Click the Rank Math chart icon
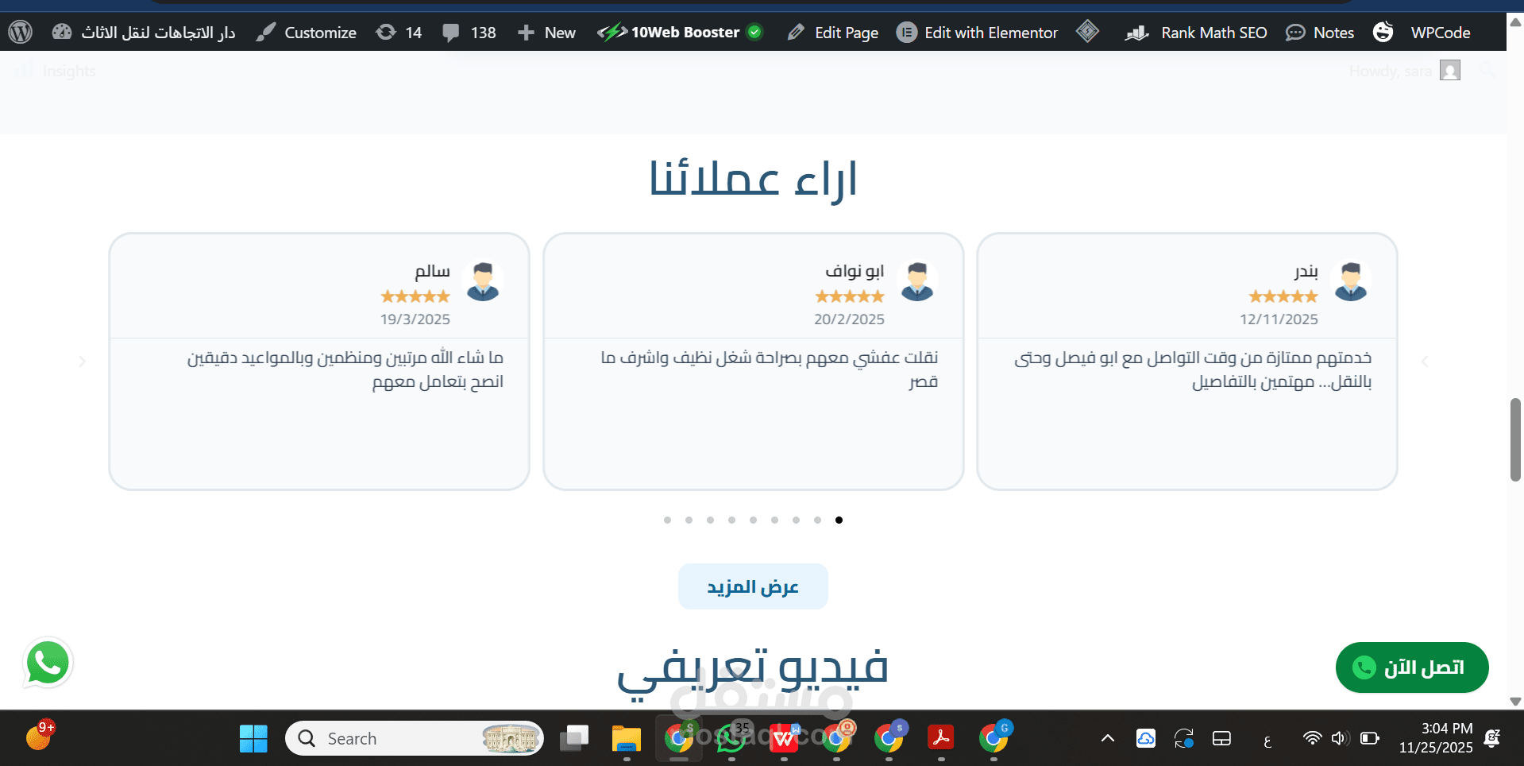 click(x=1137, y=33)
